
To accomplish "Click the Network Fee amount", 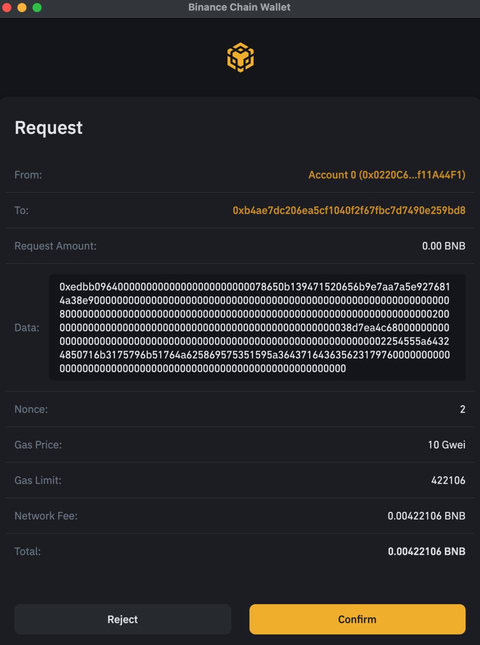I will [x=426, y=515].
